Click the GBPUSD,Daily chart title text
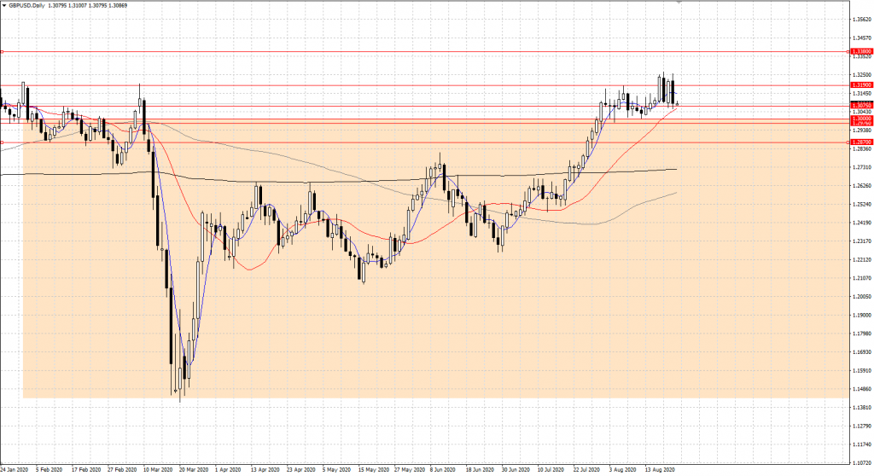Viewport: 874px width, 476px height. [29, 5]
